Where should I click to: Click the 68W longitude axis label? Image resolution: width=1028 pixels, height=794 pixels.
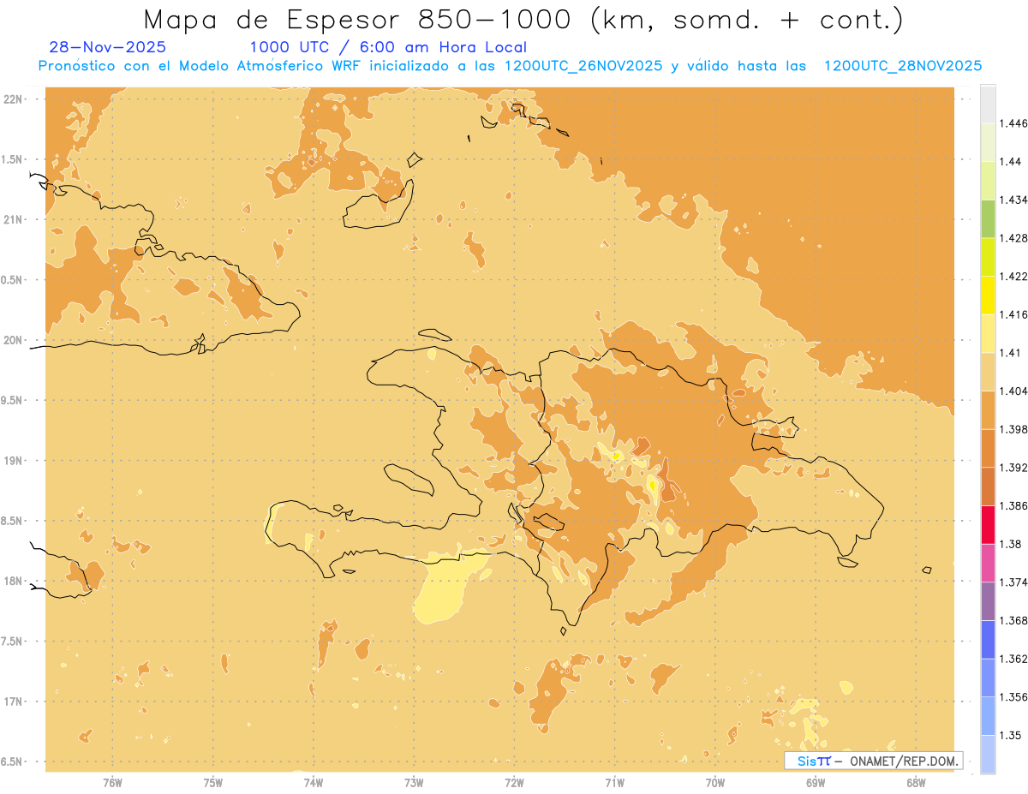point(916,782)
